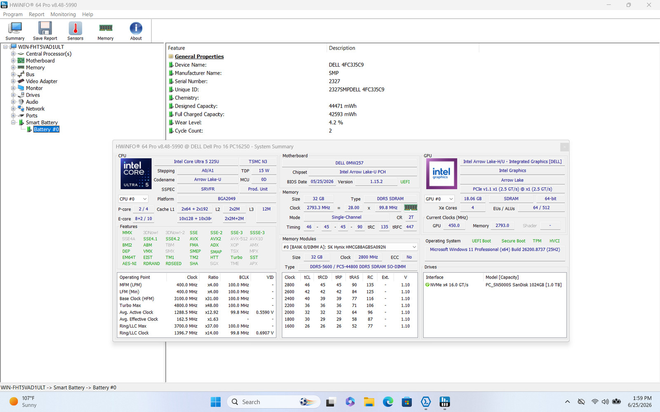Image resolution: width=660 pixels, height=412 pixels.
Task: Expand the Motherboard tree node
Action: 13,61
